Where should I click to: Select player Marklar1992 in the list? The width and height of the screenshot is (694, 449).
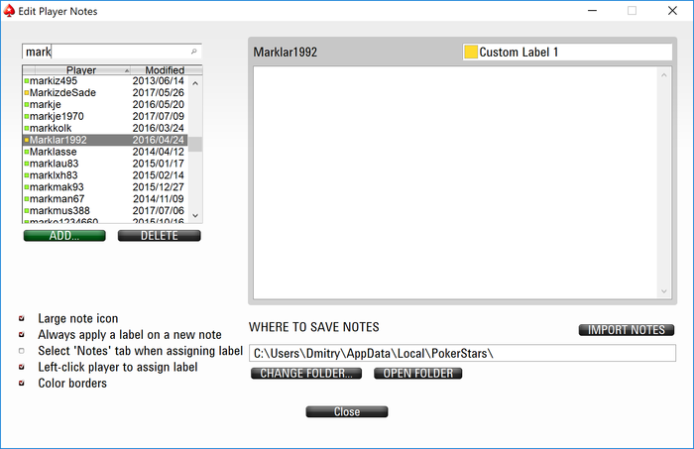[105, 140]
